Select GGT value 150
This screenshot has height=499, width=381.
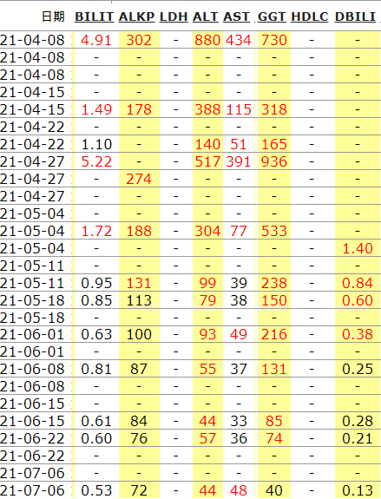tap(274, 300)
